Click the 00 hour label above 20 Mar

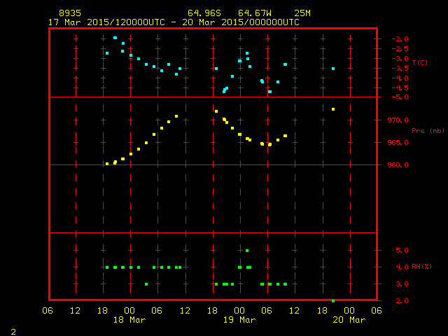pyautogui.click(x=349, y=311)
